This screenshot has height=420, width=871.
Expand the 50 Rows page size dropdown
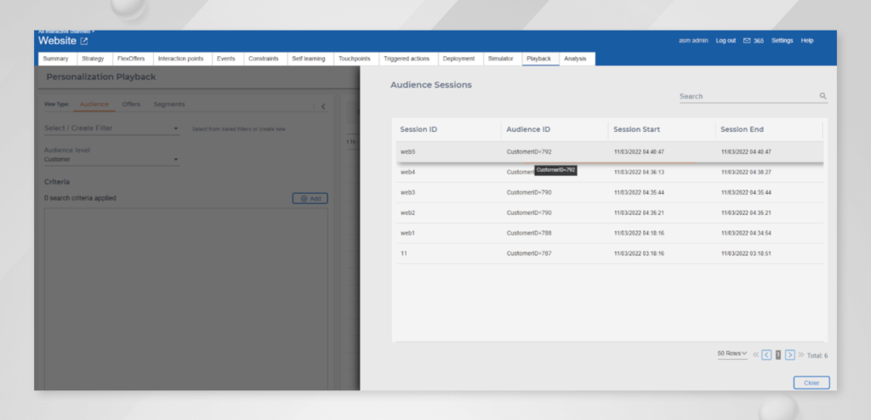(732, 354)
